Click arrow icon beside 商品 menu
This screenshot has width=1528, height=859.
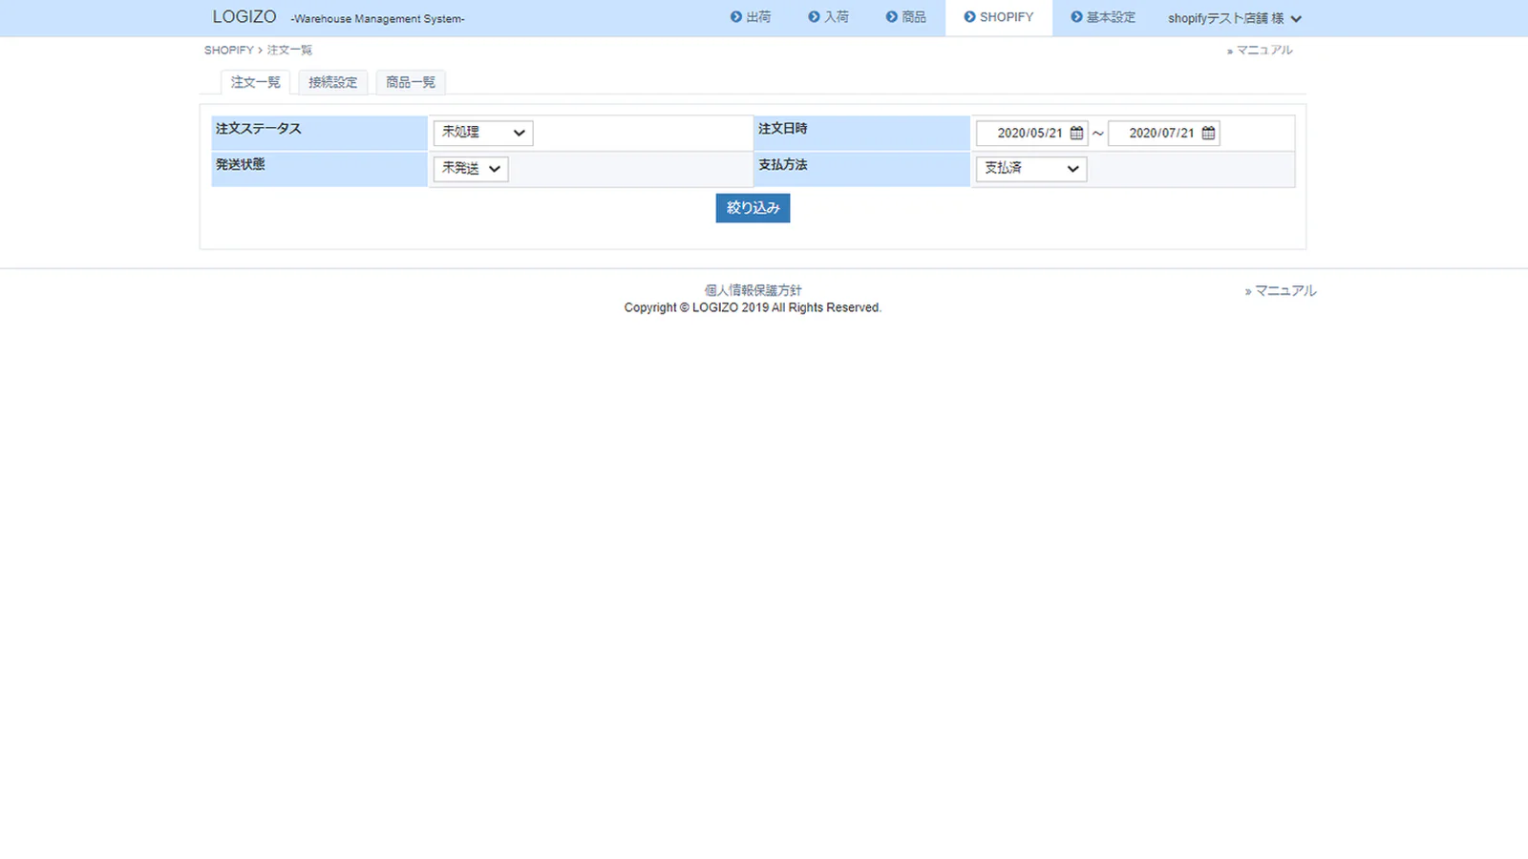coord(891,17)
